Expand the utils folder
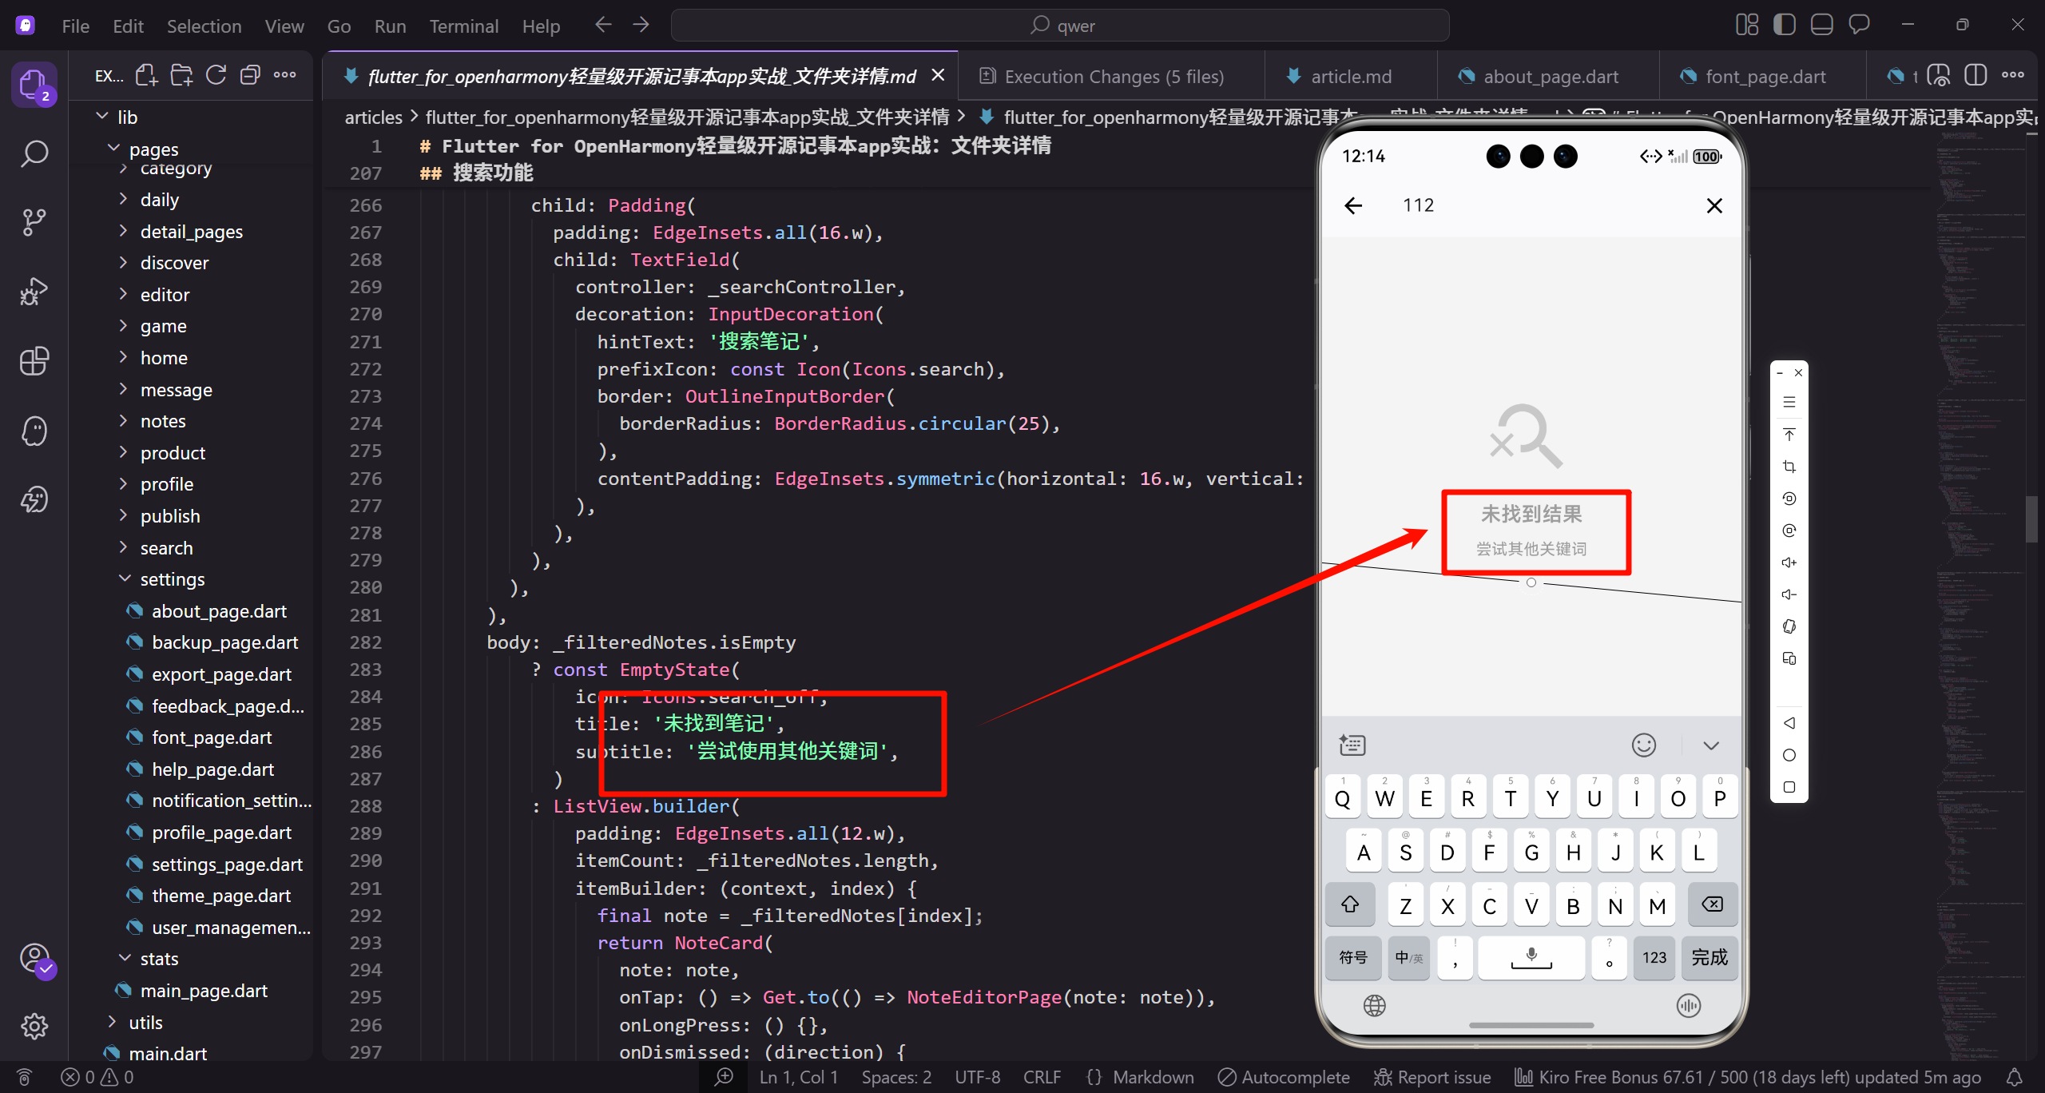 (145, 1023)
